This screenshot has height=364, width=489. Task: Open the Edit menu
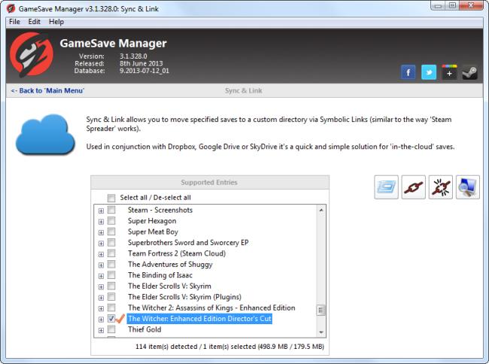click(35, 22)
